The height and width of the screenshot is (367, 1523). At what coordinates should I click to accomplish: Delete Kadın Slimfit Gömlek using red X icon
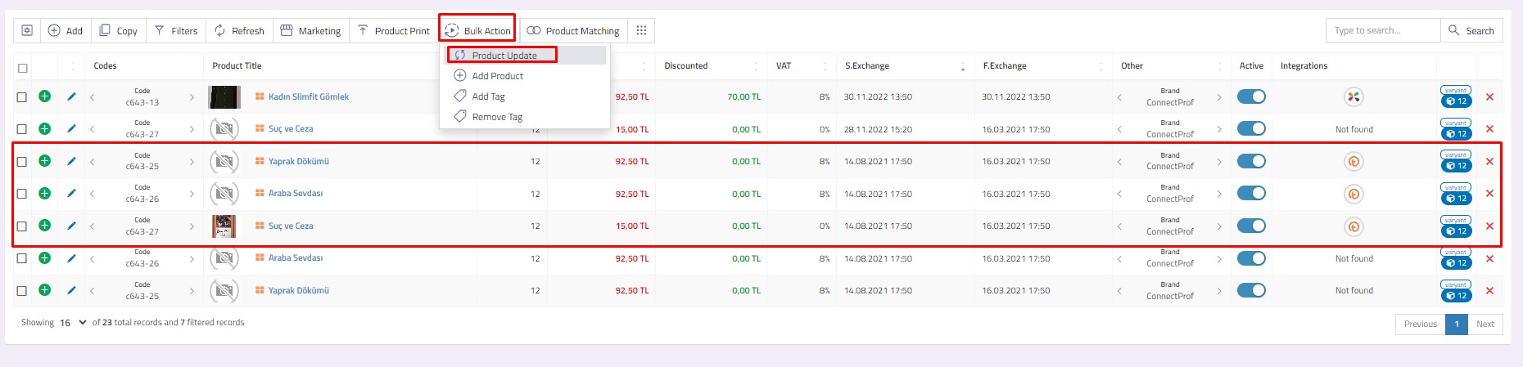click(1489, 96)
